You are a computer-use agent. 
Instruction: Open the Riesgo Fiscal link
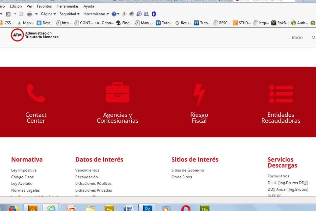pos(199,118)
